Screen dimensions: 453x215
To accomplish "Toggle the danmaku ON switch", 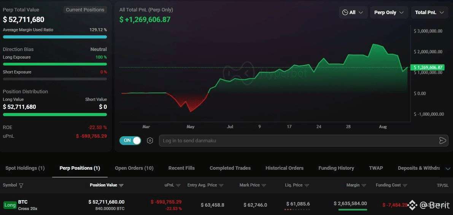I will pos(130,140).
